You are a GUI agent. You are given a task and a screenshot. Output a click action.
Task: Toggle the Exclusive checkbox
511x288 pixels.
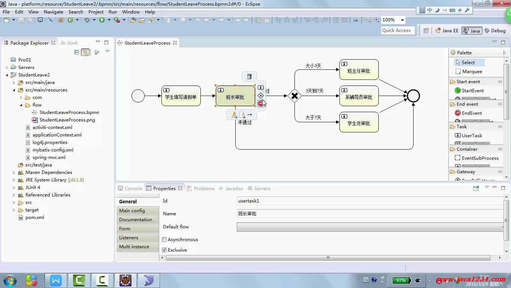pyautogui.click(x=164, y=250)
